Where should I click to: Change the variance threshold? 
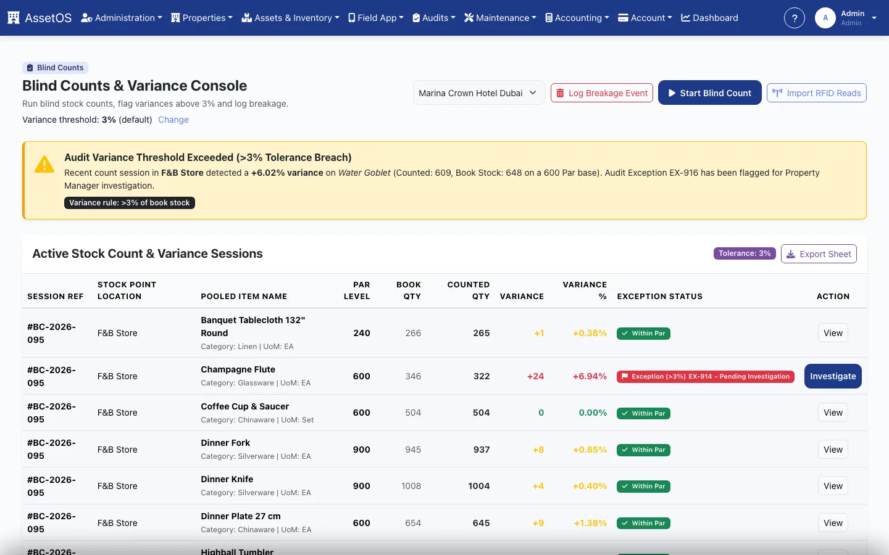point(173,120)
